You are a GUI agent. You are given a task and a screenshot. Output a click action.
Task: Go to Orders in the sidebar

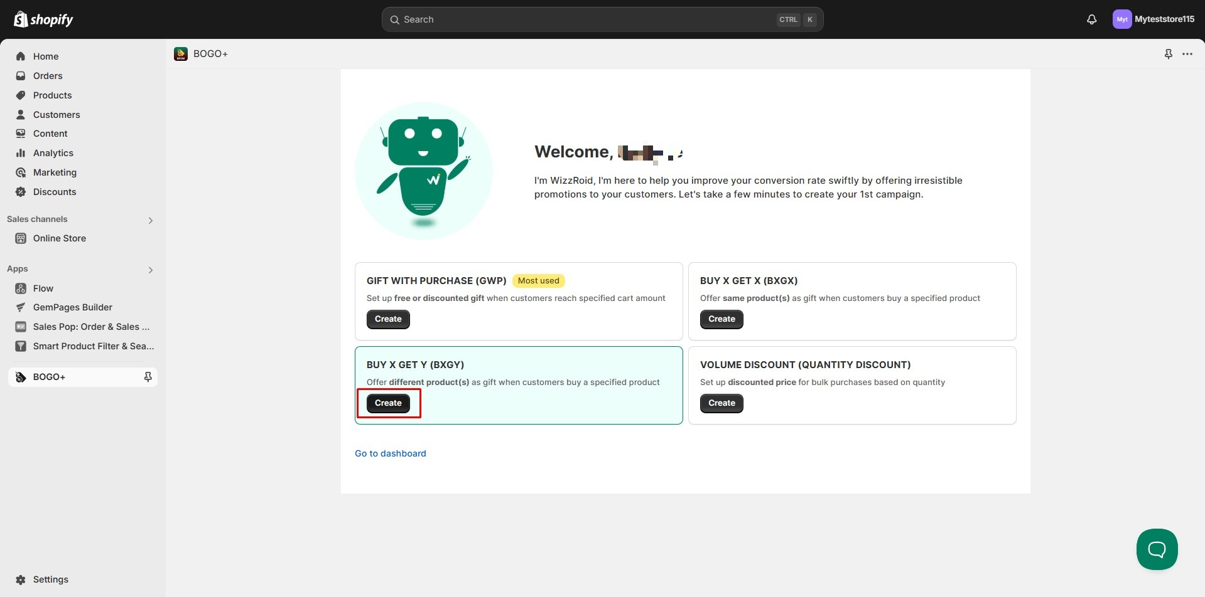click(x=48, y=76)
